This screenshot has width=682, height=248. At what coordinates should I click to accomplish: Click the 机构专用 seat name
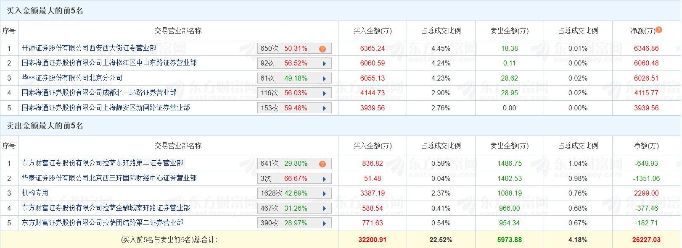click(35, 193)
